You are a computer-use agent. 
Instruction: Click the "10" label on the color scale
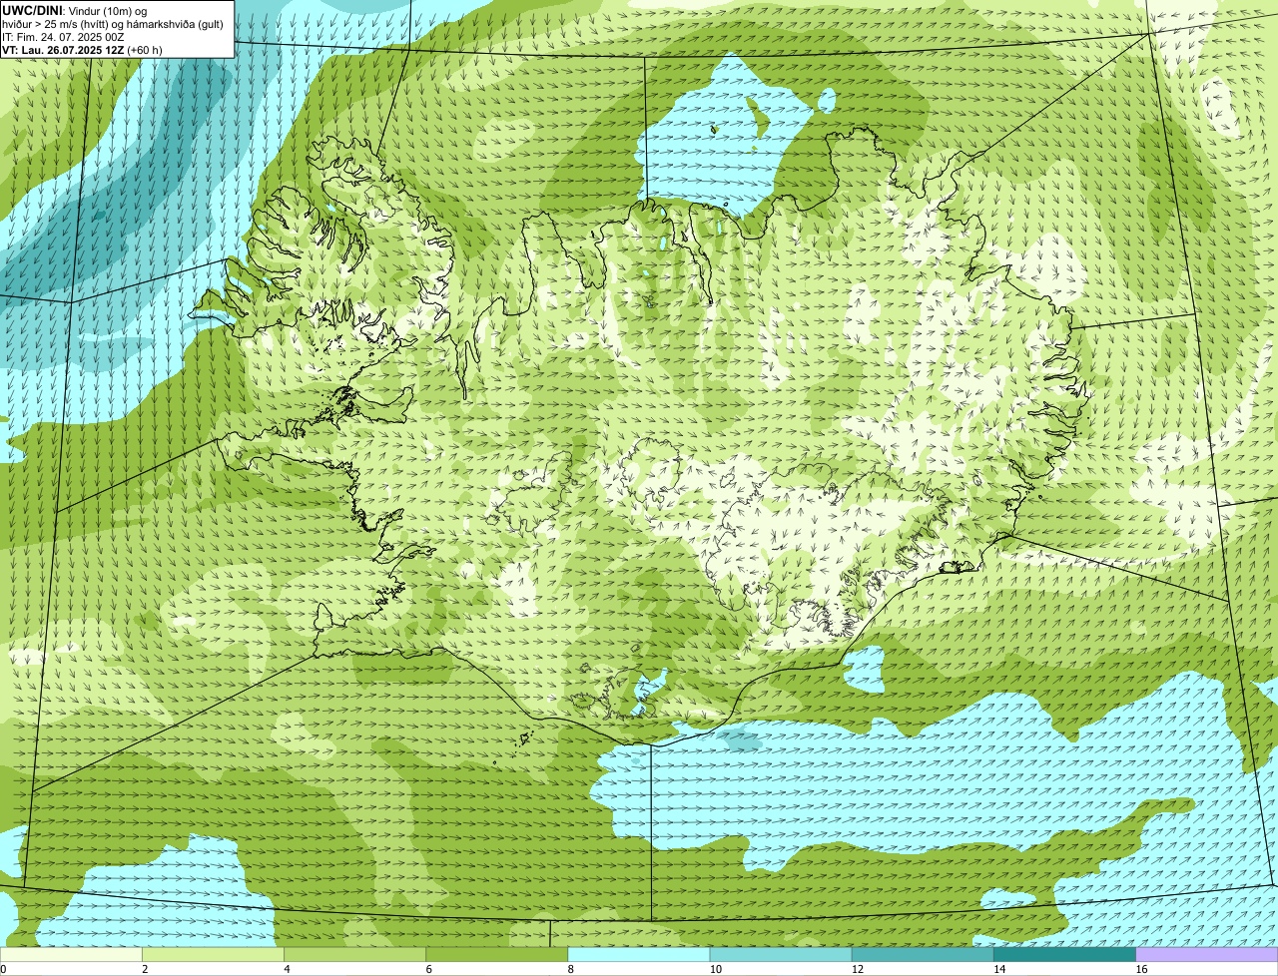point(715,969)
